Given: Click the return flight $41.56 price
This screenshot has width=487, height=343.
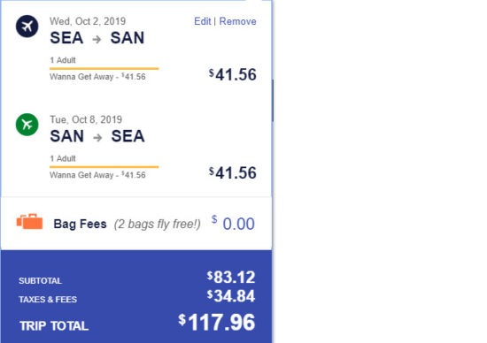Looking at the screenshot, I should tap(233, 172).
